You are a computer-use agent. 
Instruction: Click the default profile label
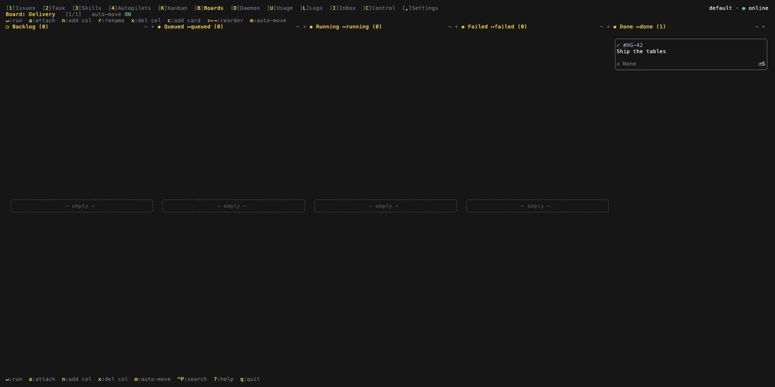[720, 8]
